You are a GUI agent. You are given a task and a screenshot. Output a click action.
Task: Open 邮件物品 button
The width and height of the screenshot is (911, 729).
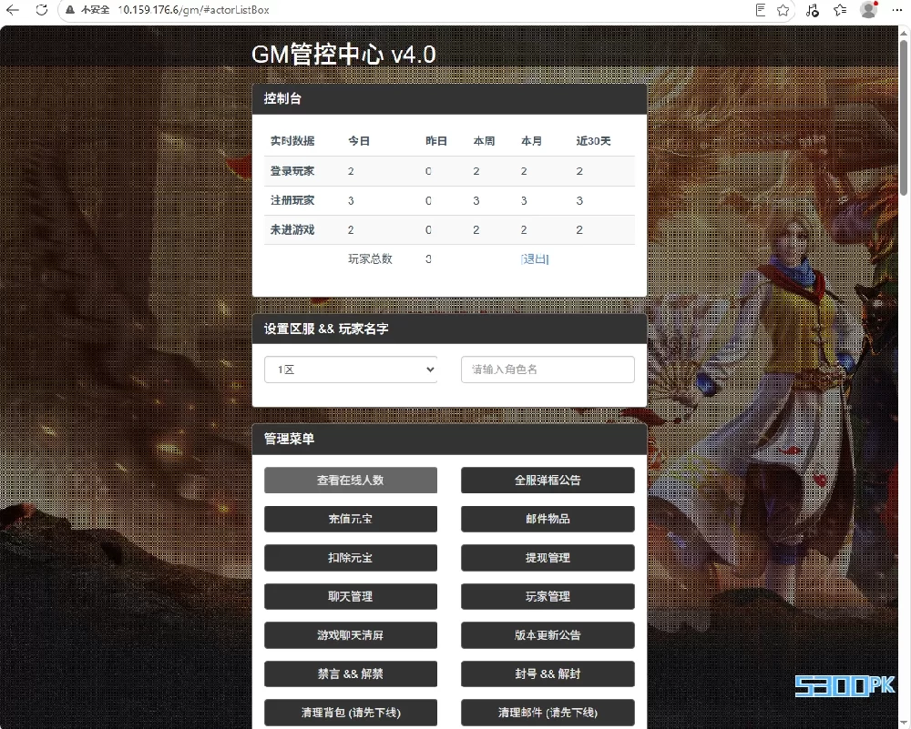pos(548,519)
